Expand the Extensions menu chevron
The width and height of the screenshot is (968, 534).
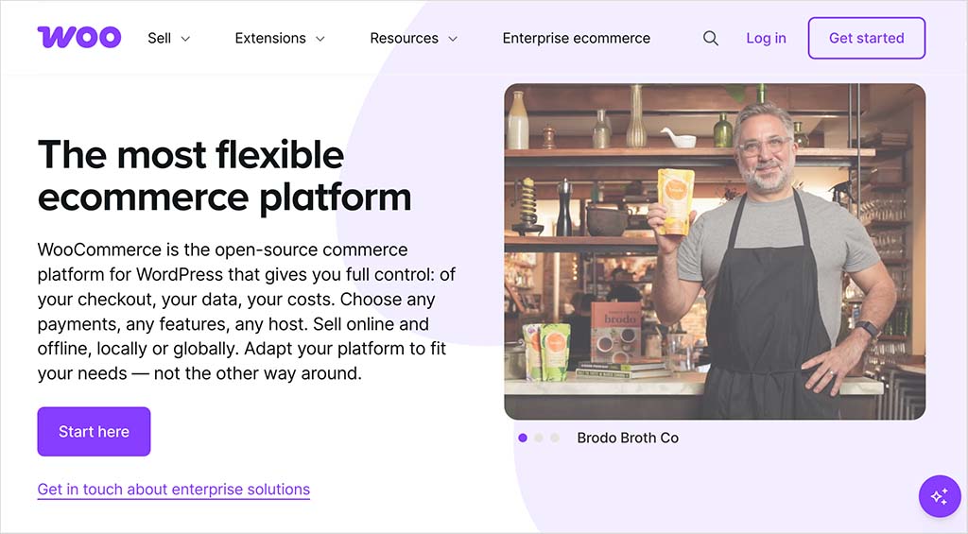pos(320,39)
